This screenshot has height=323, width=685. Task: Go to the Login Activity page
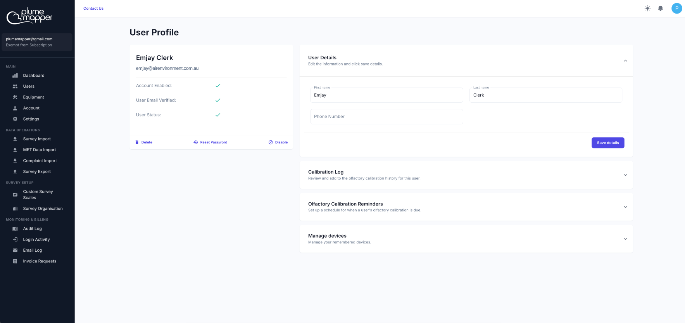[37, 240]
